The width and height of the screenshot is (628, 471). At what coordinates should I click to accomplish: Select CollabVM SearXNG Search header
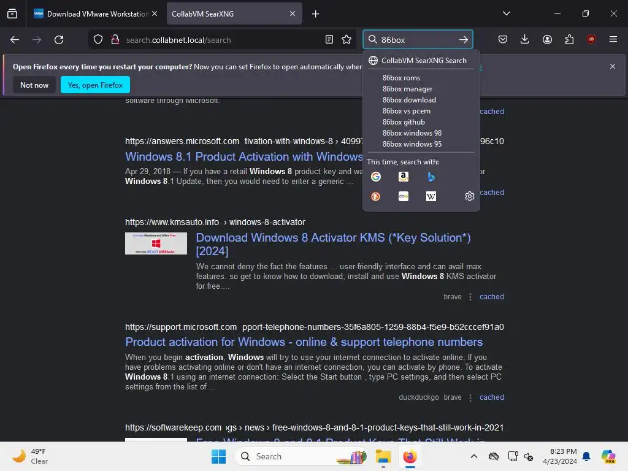421,61
